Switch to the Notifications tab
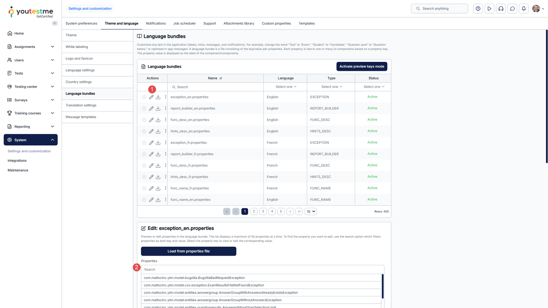This screenshot has width=548, height=308. click(155, 24)
